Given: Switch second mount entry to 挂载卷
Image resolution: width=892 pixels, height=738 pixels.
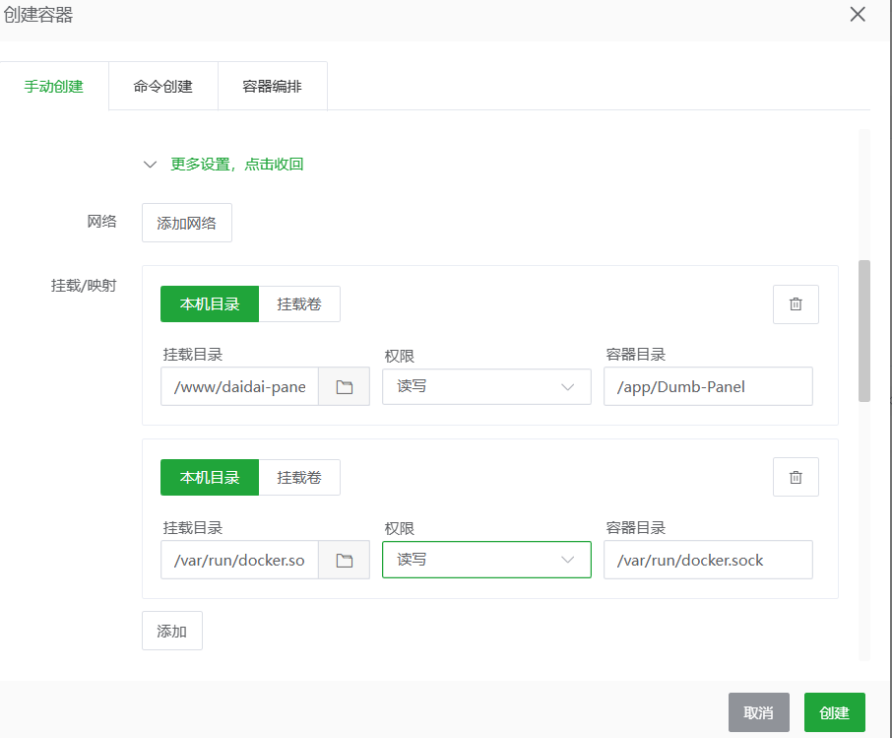Looking at the screenshot, I should [x=299, y=478].
